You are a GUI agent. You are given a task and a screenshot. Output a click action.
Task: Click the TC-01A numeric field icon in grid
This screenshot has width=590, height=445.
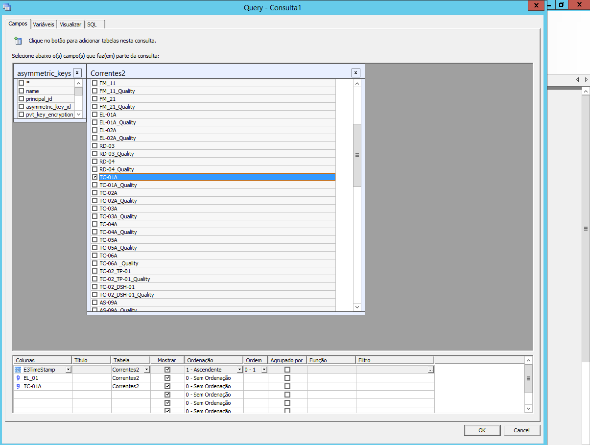pos(18,386)
